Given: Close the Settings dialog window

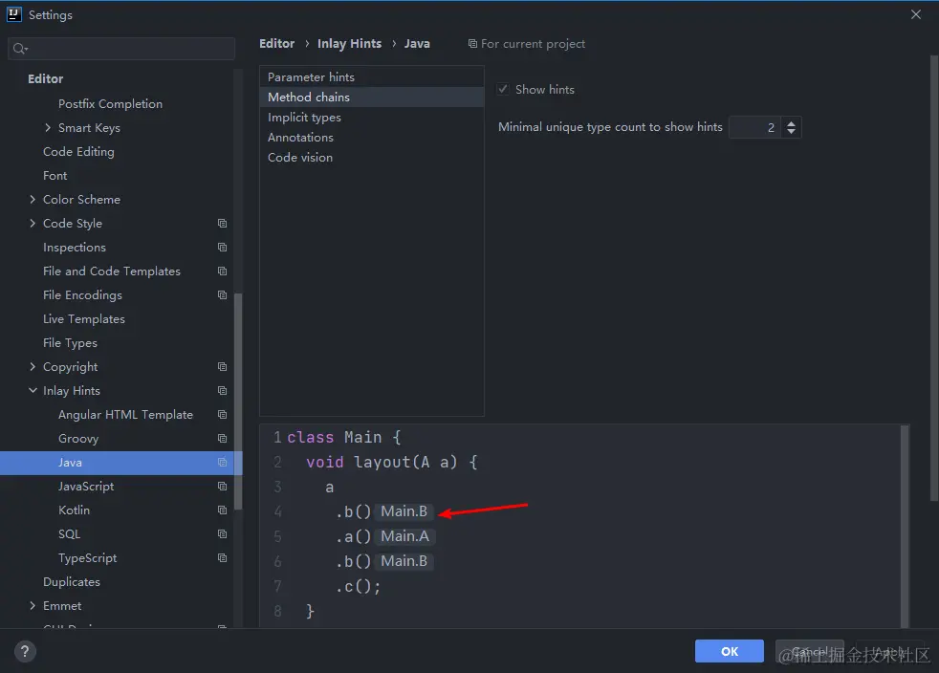Looking at the screenshot, I should pyautogui.click(x=916, y=14).
